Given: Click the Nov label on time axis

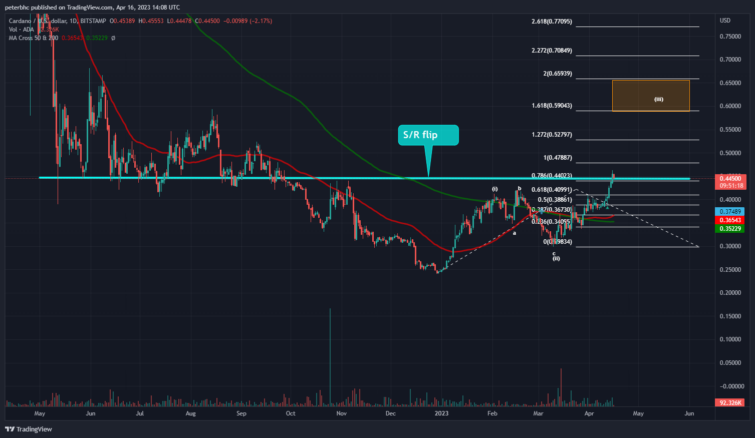Looking at the screenshot, I should coord(341,413).
